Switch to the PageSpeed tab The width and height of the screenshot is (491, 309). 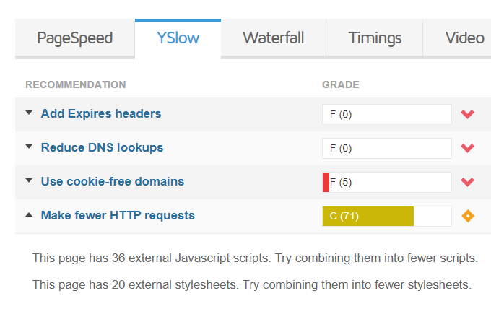coord(75,38)
